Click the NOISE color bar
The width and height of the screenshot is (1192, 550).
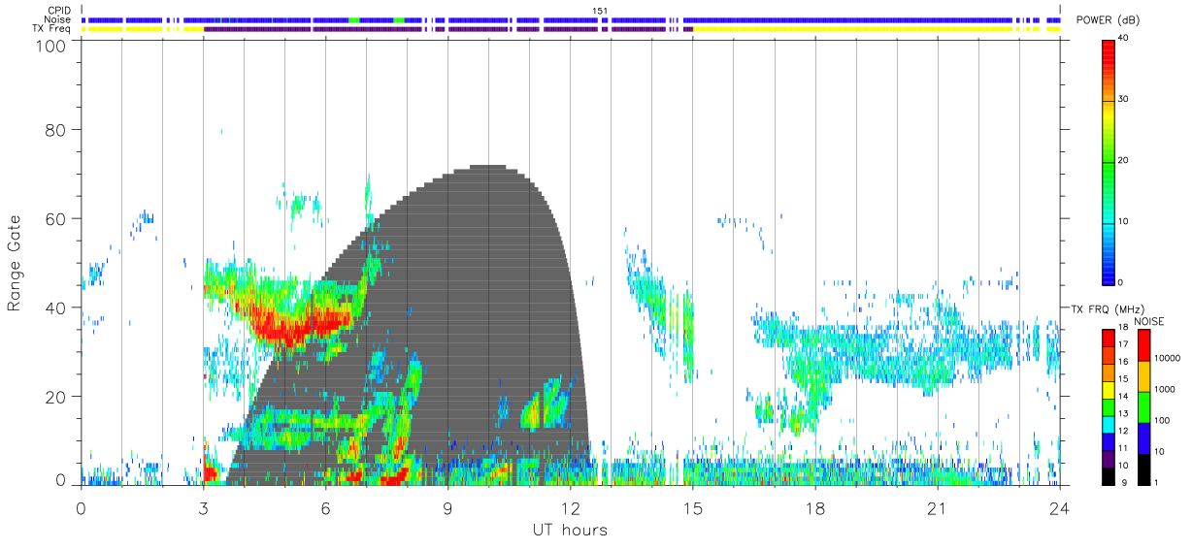pyautogui.click(x=1144, y=405)
